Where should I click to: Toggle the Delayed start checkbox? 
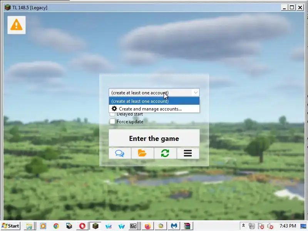(112, 114)
